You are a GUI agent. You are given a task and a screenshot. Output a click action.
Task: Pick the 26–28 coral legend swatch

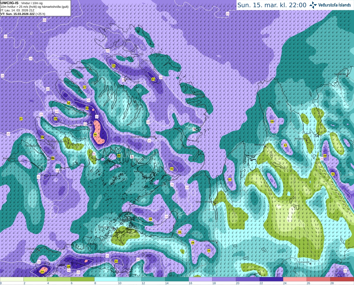click(319, 279)
